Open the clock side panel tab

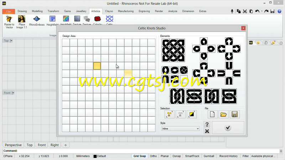(x=266, y=43)
